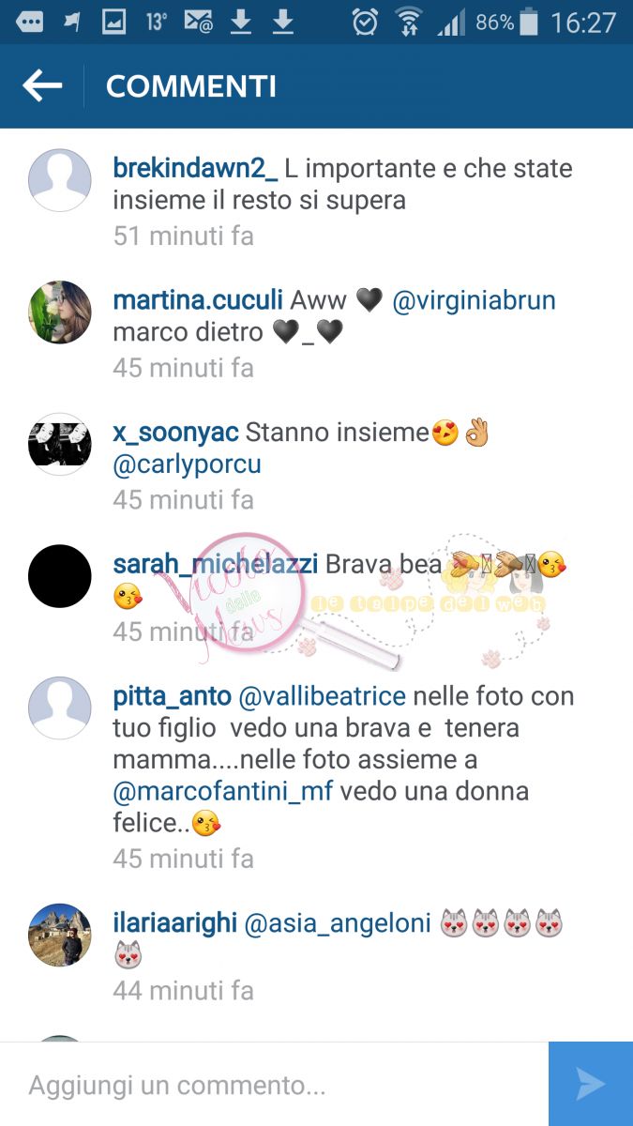
Task: Send comment with paper plane icon
Action: coord(591,1084)
